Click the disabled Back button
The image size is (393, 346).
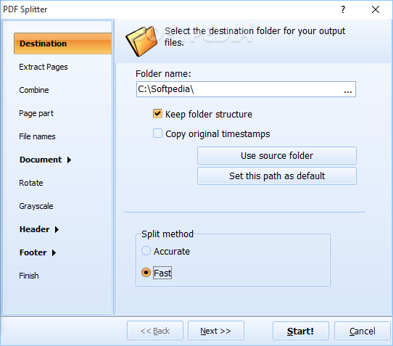tap(155, 331)
